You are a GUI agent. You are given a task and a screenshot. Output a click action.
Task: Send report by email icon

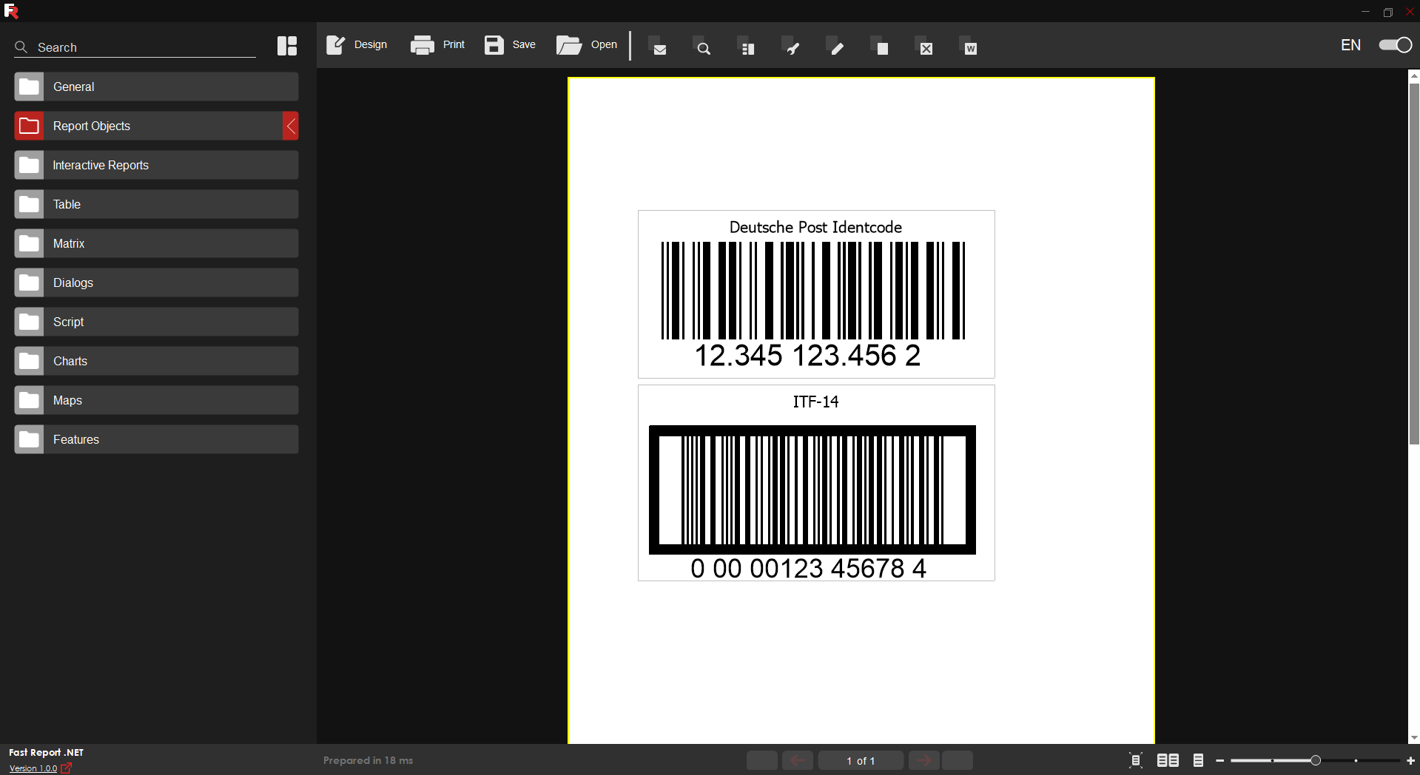(659, 47)
